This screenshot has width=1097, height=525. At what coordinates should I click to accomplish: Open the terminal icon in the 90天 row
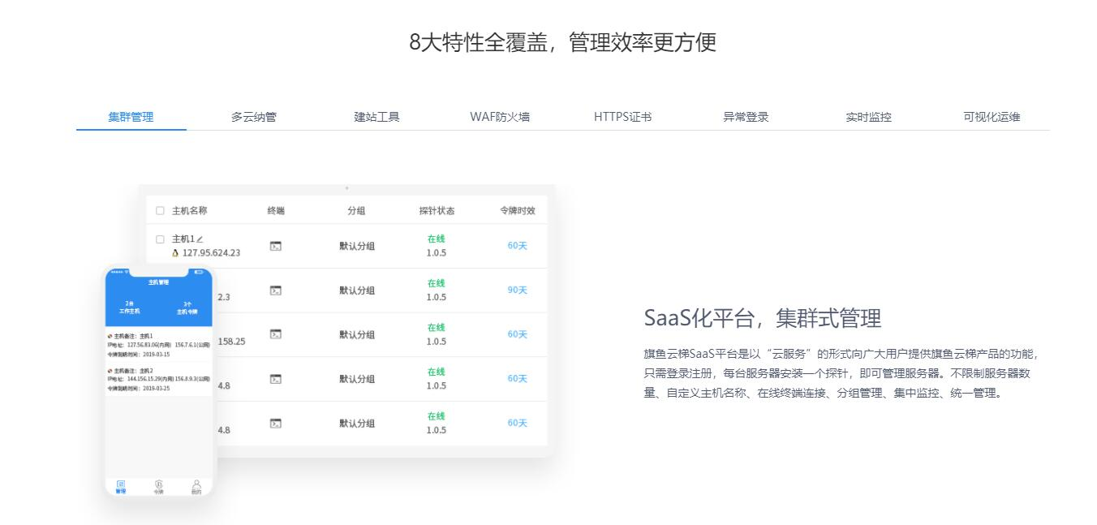(276, 290)
